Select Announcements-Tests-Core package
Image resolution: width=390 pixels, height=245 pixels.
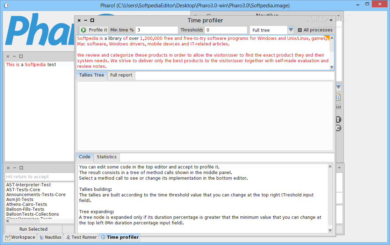coord(36,195)
